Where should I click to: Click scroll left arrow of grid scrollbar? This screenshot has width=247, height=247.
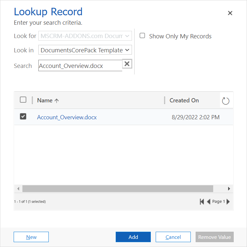click(18, 188)
